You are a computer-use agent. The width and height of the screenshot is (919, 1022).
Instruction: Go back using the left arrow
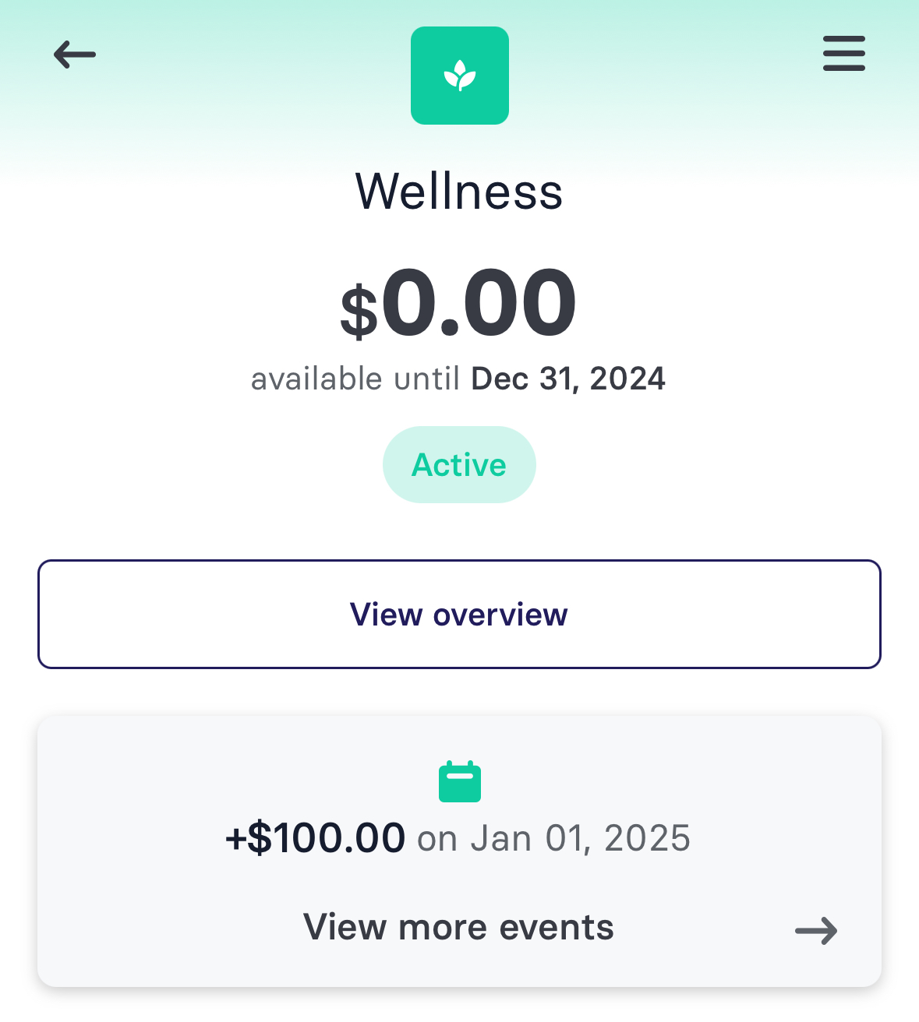pyautogui.click(x=75, y=55)
